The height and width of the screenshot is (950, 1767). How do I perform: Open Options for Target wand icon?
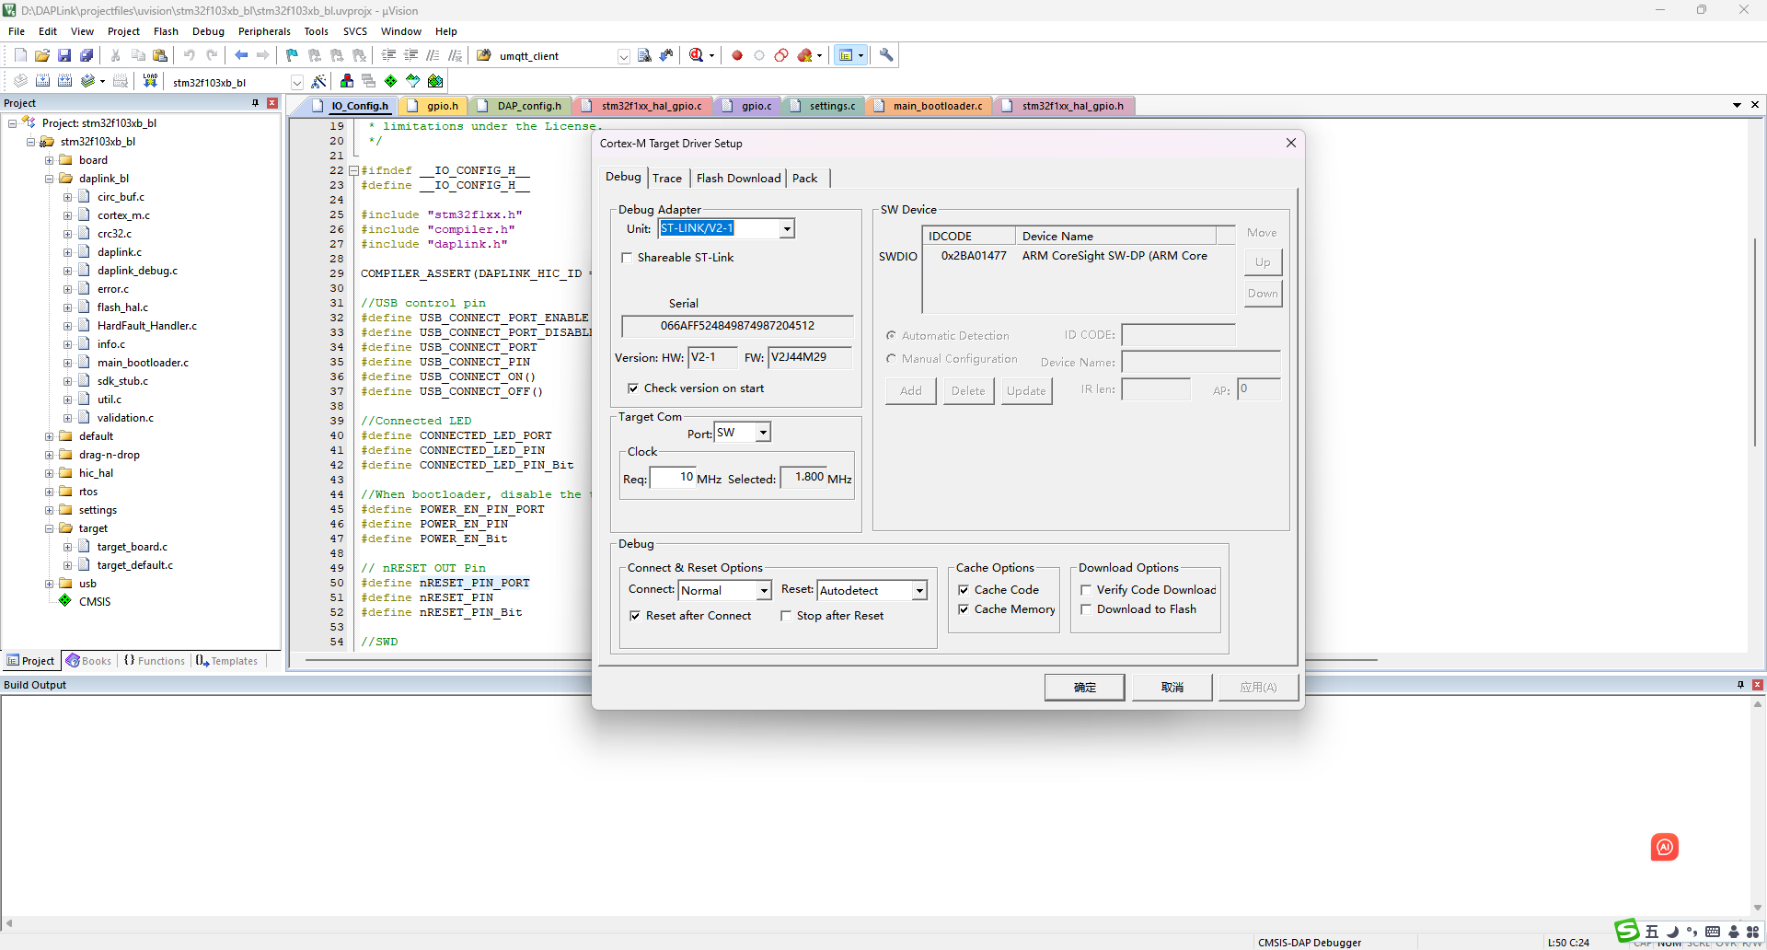click(318, 81)
